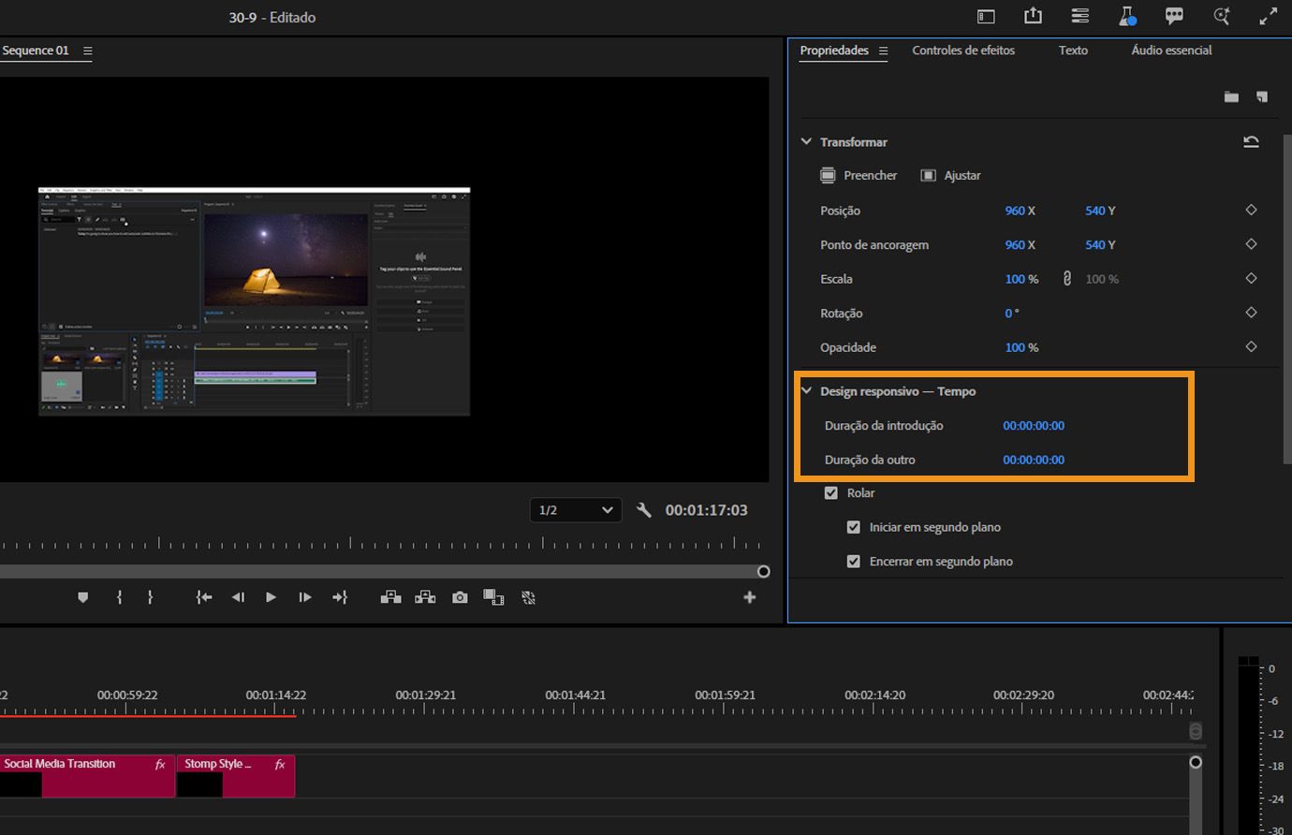Collapse Design responsivo — Tempo
1292x835 pixels.
pos(806,390)
